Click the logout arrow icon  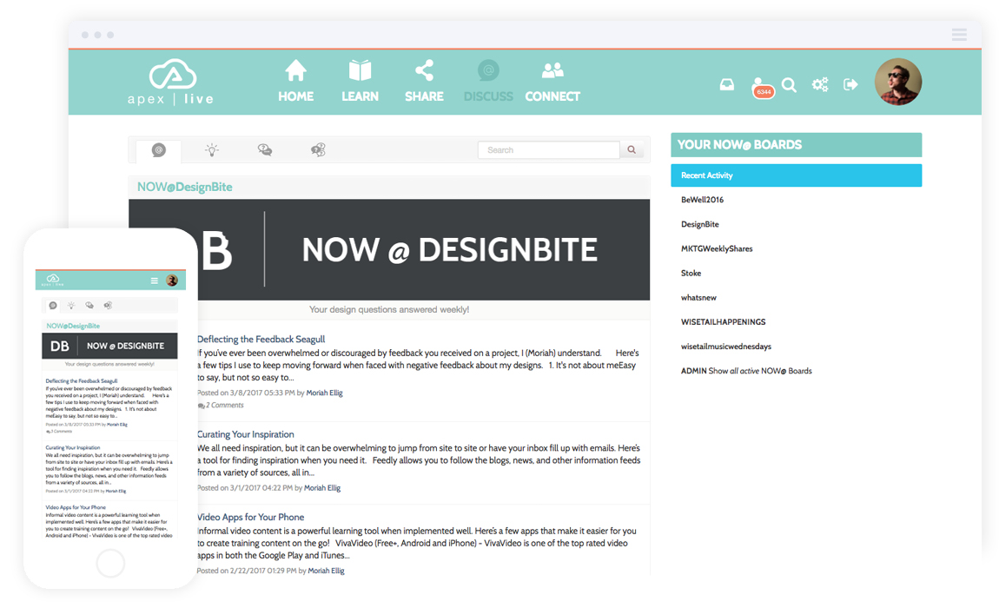tap(850, 84)
